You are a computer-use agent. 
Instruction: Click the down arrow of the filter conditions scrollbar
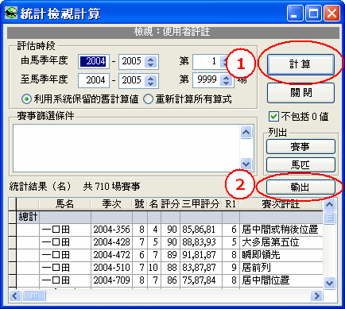pos(246,164)
